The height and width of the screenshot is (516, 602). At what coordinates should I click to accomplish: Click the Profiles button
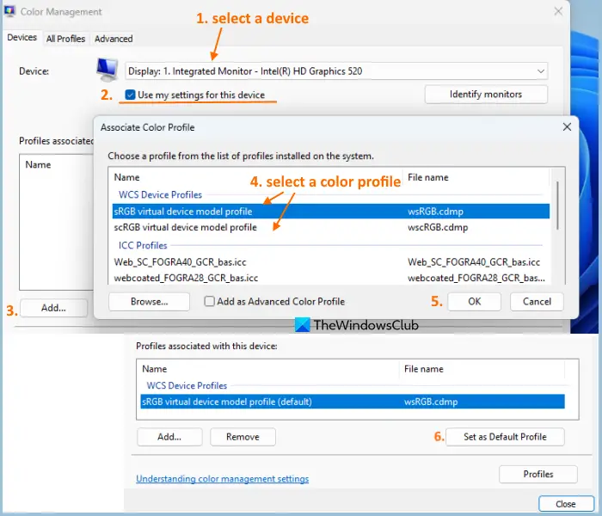(538, 474)
